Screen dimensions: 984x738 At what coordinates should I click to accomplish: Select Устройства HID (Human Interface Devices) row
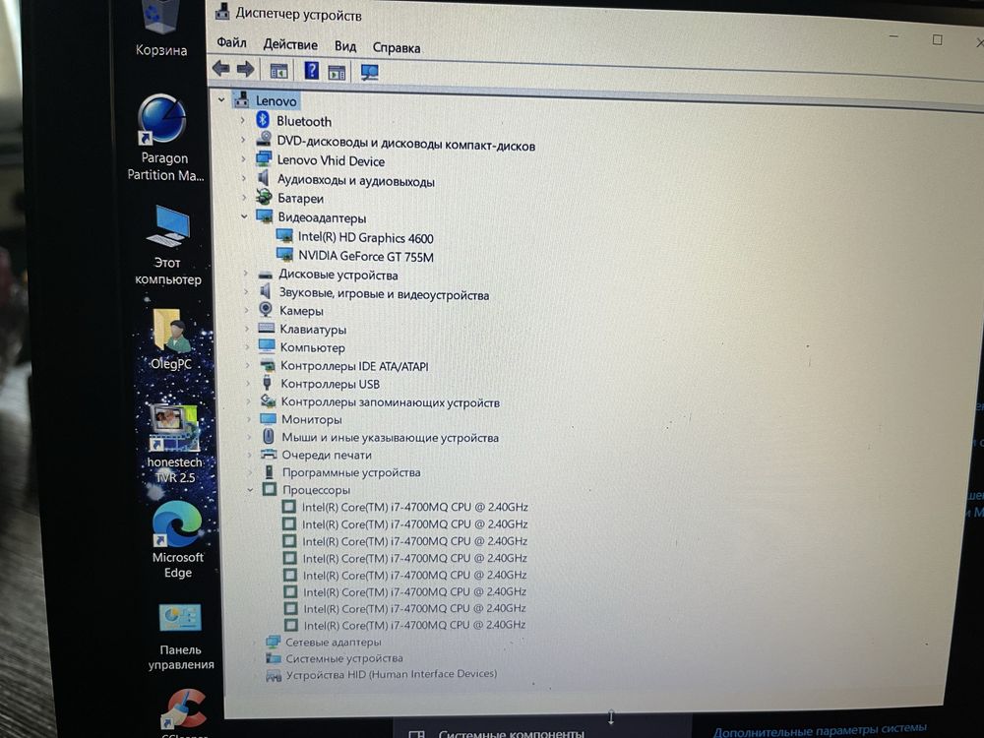tap(382, 675)
